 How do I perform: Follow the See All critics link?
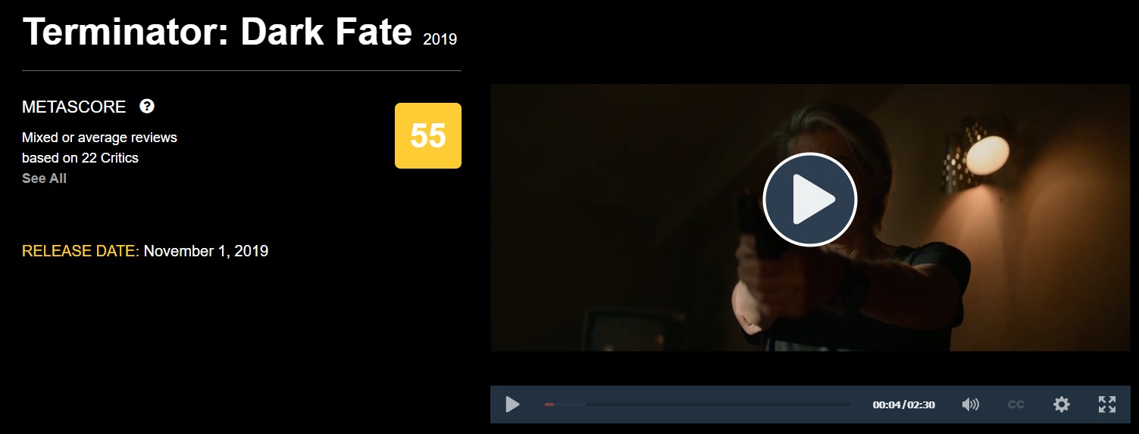[44, 178]
